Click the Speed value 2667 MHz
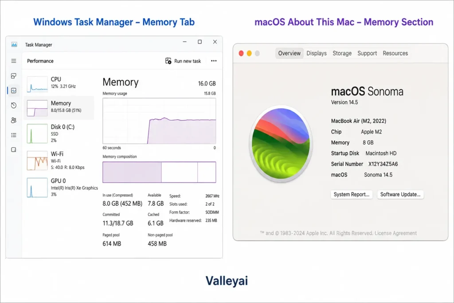The height and width of the screenshot is (303, 454). [x=212, y=196]
